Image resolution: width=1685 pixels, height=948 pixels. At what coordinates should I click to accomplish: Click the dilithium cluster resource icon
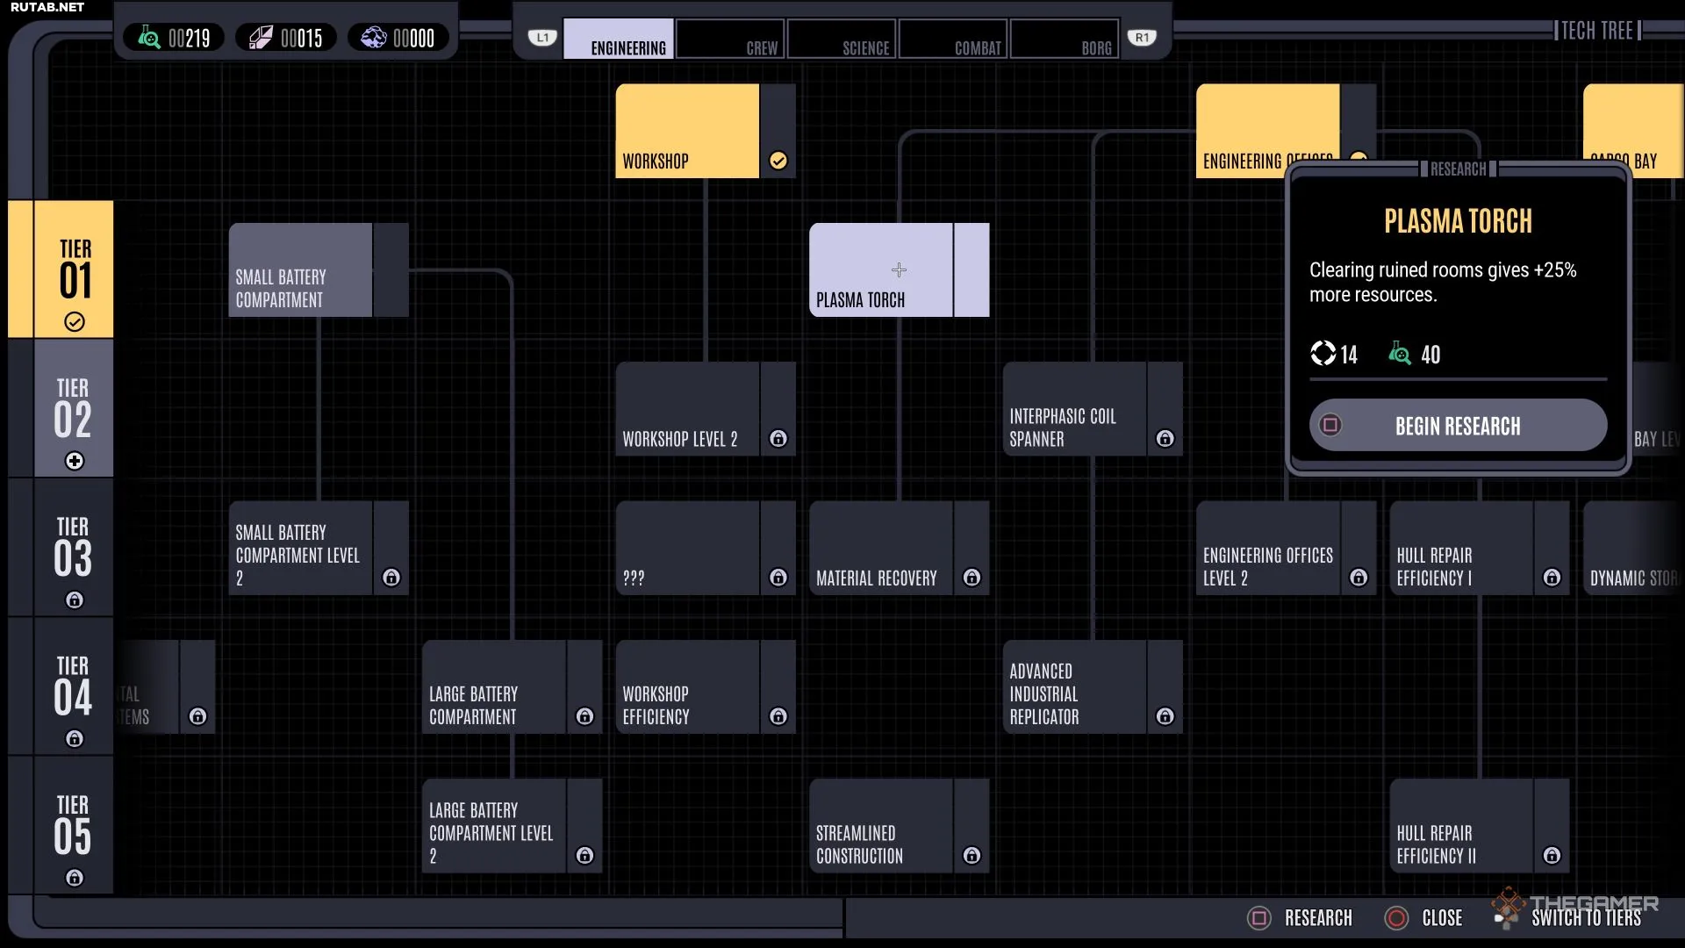[374, 38]
